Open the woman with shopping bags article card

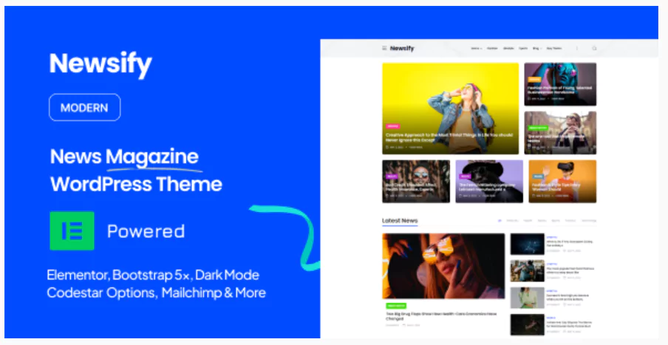pos(560,132)
